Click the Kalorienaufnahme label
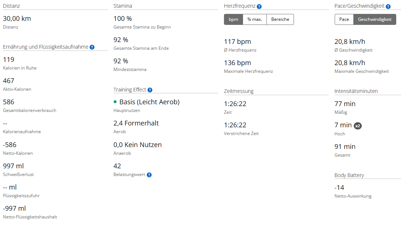Image resolution: width=401 pixels, height=225 pixels. click(22, 132)
